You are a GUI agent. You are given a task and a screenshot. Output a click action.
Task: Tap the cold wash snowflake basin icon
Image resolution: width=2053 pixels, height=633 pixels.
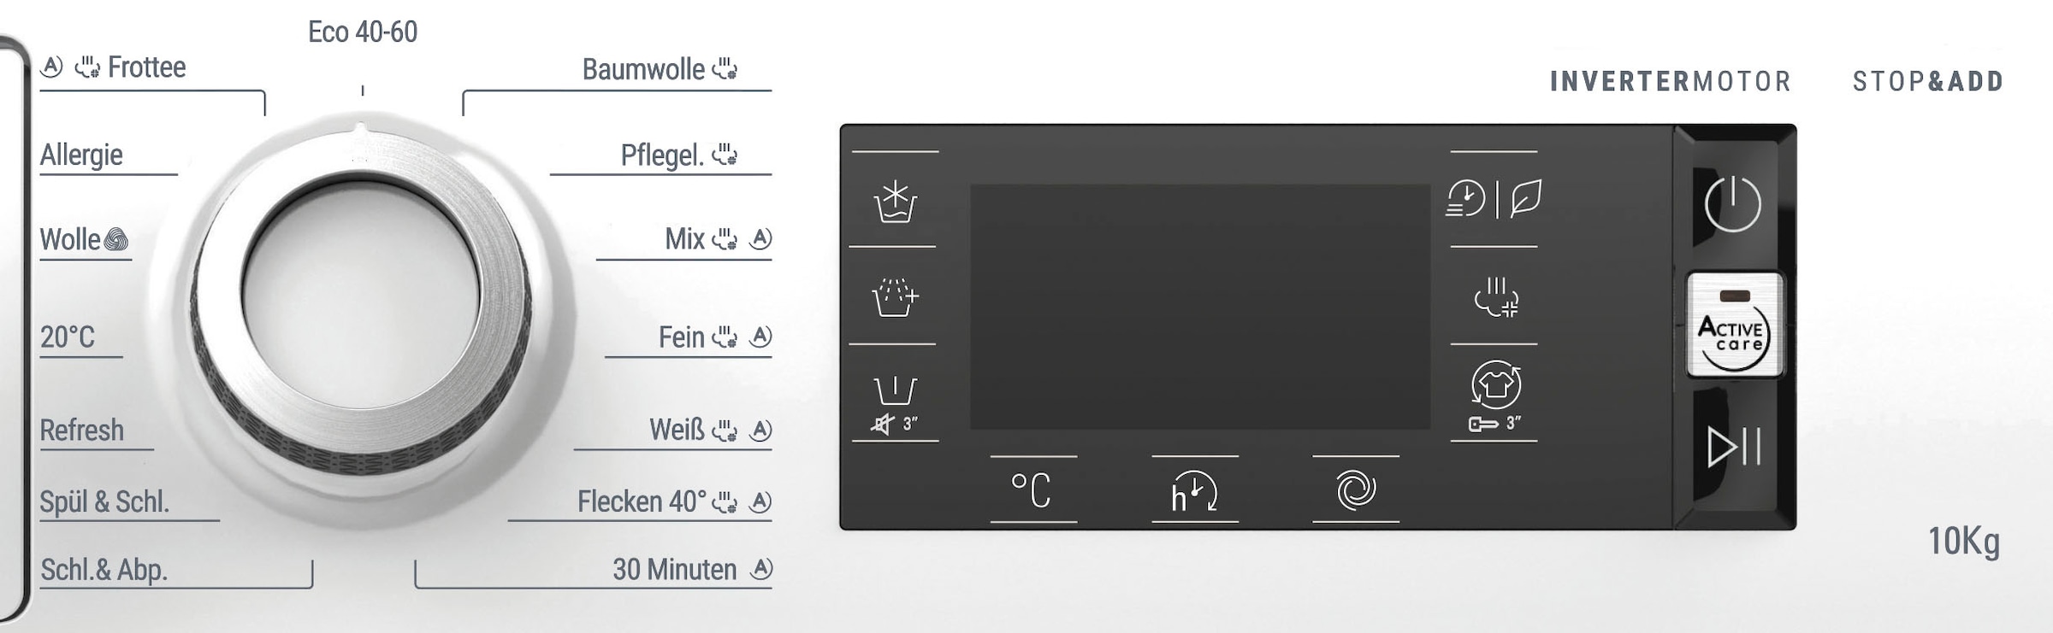click(895, 202)
